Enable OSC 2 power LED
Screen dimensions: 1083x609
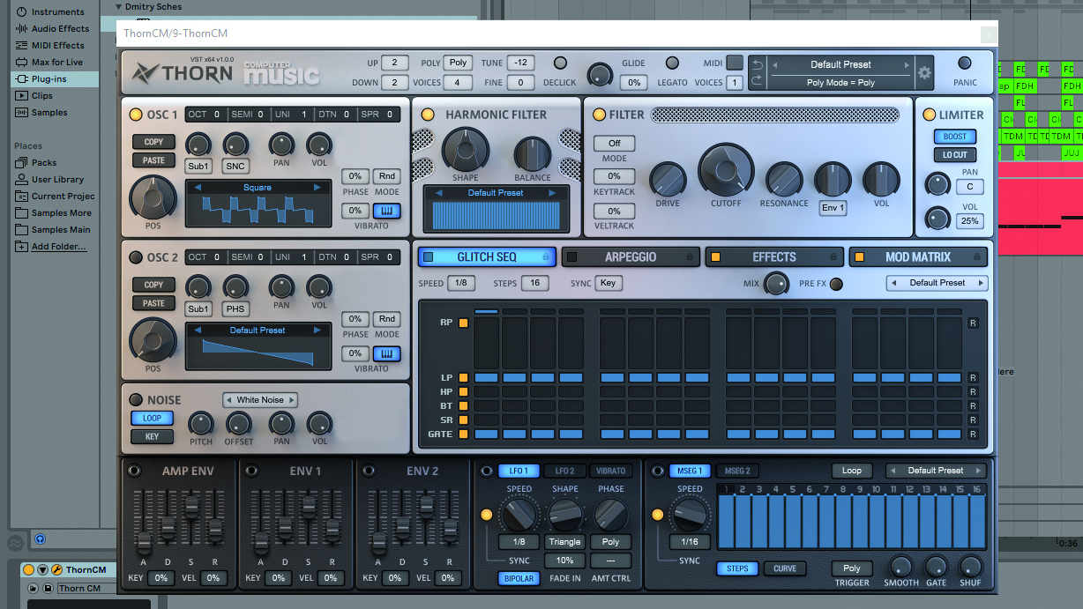click(x=136, y=257)
